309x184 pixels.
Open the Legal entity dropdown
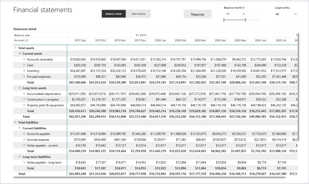pos(286,14)
